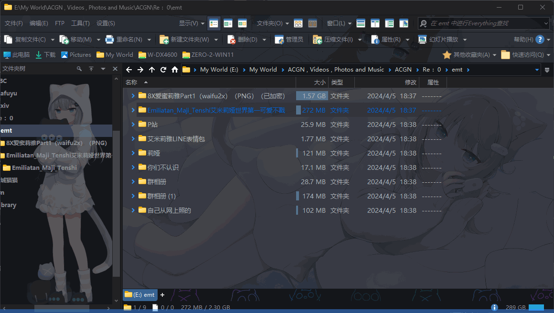Click the Details view mode icon

click(214, 23)
